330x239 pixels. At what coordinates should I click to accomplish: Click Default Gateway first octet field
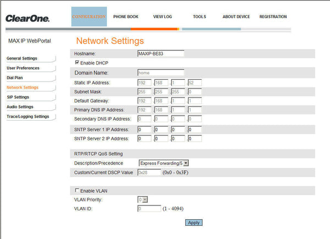[144, 101]
